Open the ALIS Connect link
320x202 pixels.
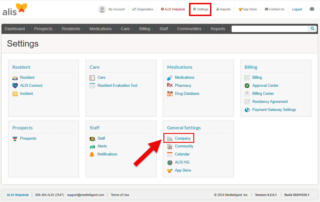pos(31,86)
